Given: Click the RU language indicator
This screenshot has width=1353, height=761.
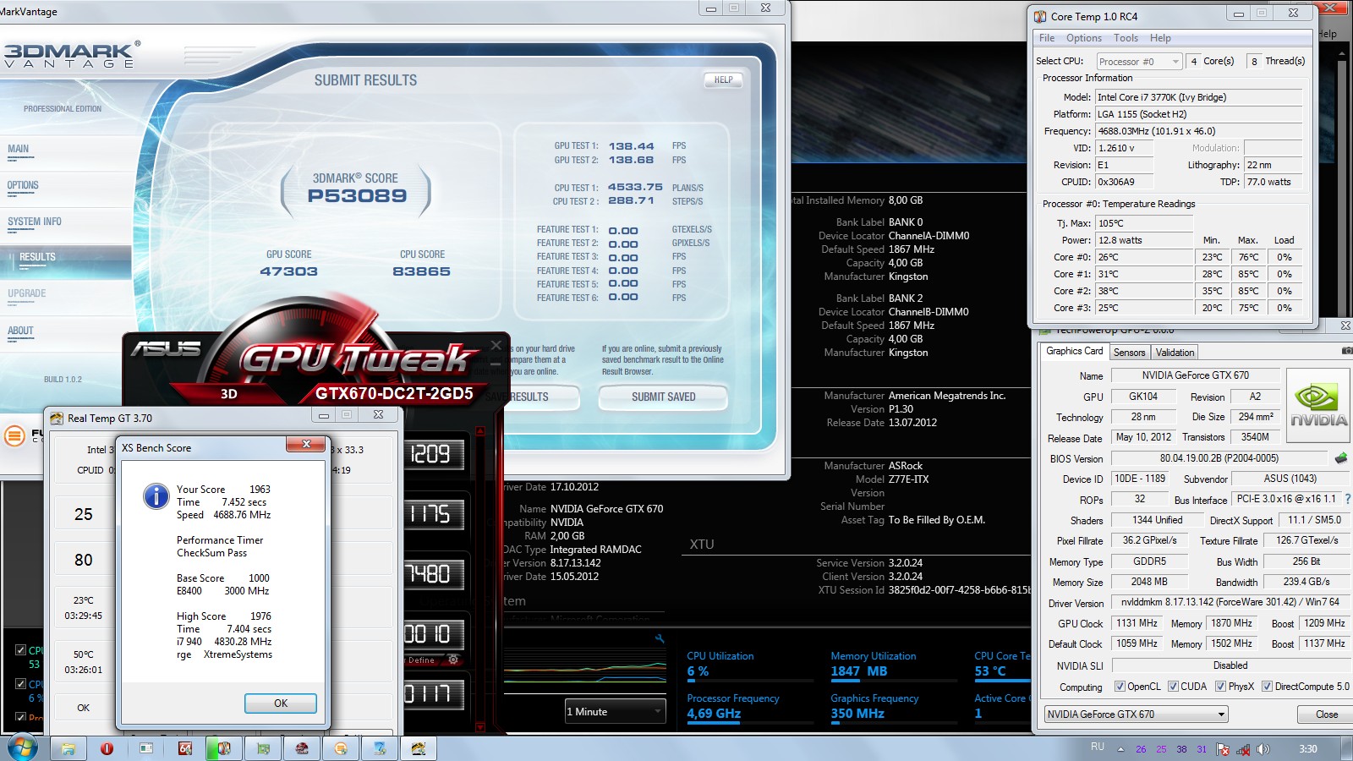Looking at the screenshot, I should [x=1098, y=747].
